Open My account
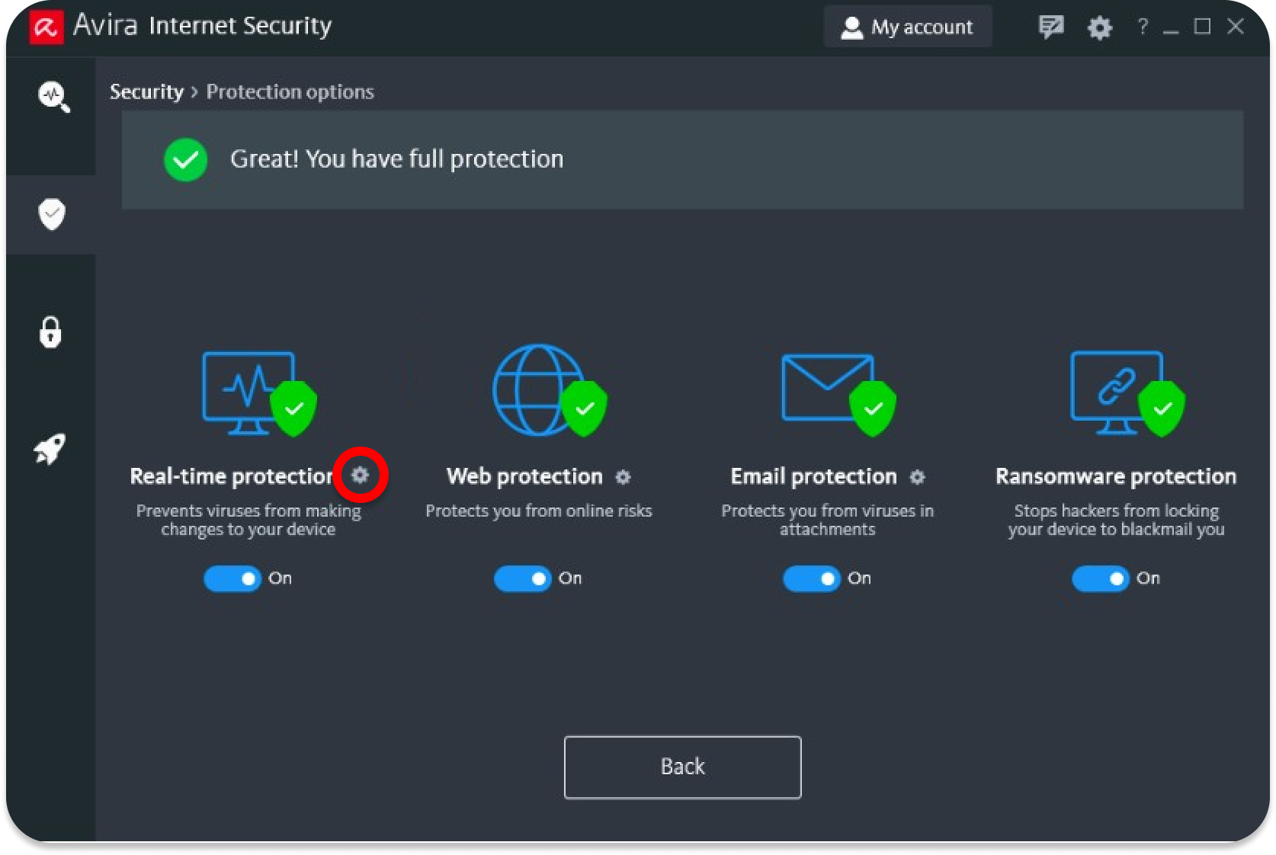Image resolution: width=1276 pixels, height=855 pixels. point(908,27)
